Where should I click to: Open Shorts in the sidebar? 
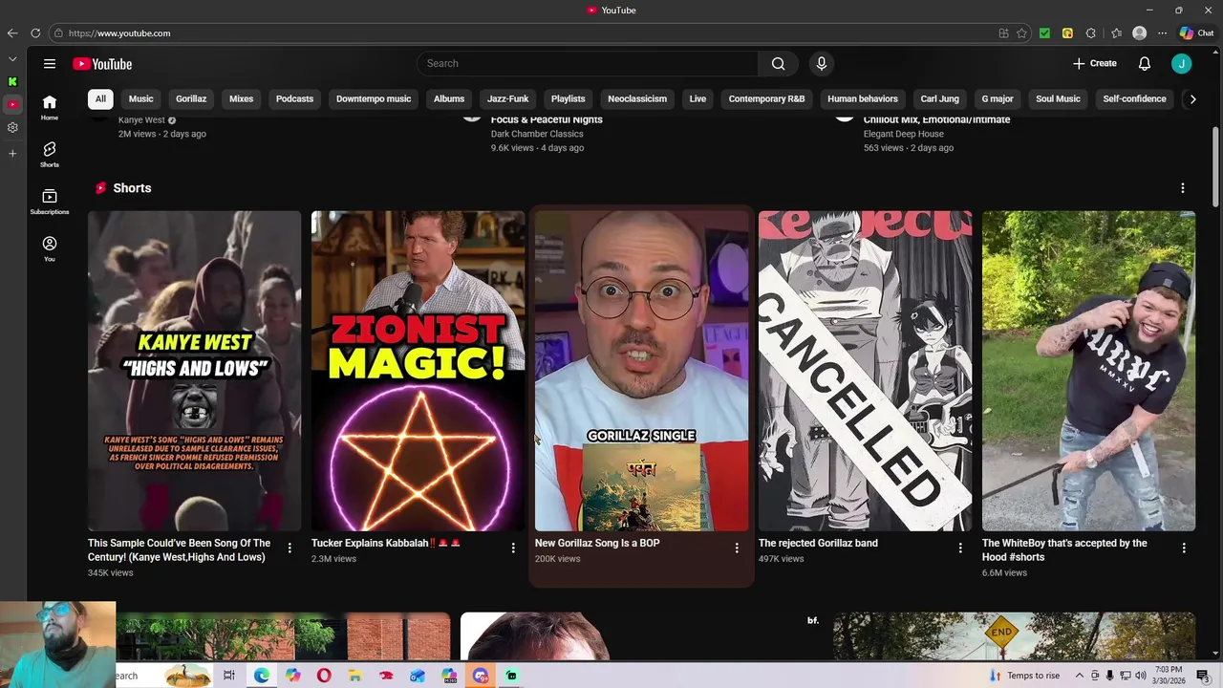click(x=49, y=154)
